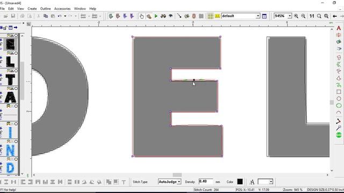Click the Copy icon in toolbar
The image size is (344, 193).
(46, 16)
